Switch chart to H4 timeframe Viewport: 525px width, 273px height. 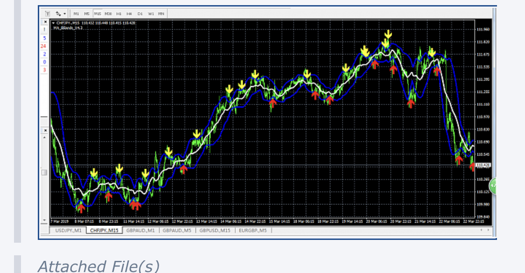[x=129, y=14]
